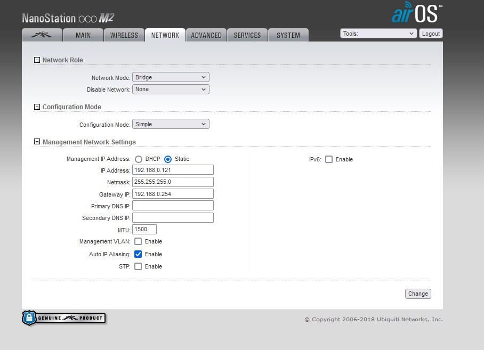Screen dimensions: 484x350
Task: Click the Secondary DNS IP field
Action: pyautogui.click(x=173, y=218)
